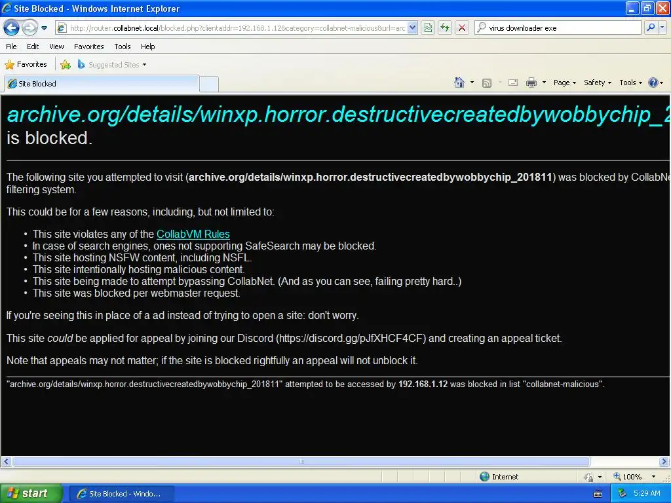This screenshot has height=503, width=671.
Task: Open the File menu
Action: pos(12,47)
